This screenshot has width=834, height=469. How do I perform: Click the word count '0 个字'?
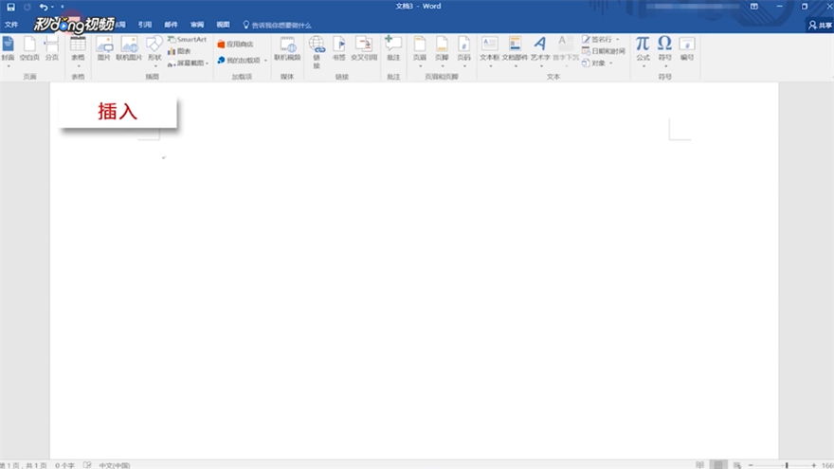click(x=64, y=465)
